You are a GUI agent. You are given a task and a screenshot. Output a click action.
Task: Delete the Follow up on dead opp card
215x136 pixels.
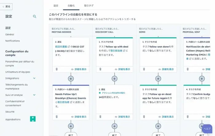[x=144, y=117]
